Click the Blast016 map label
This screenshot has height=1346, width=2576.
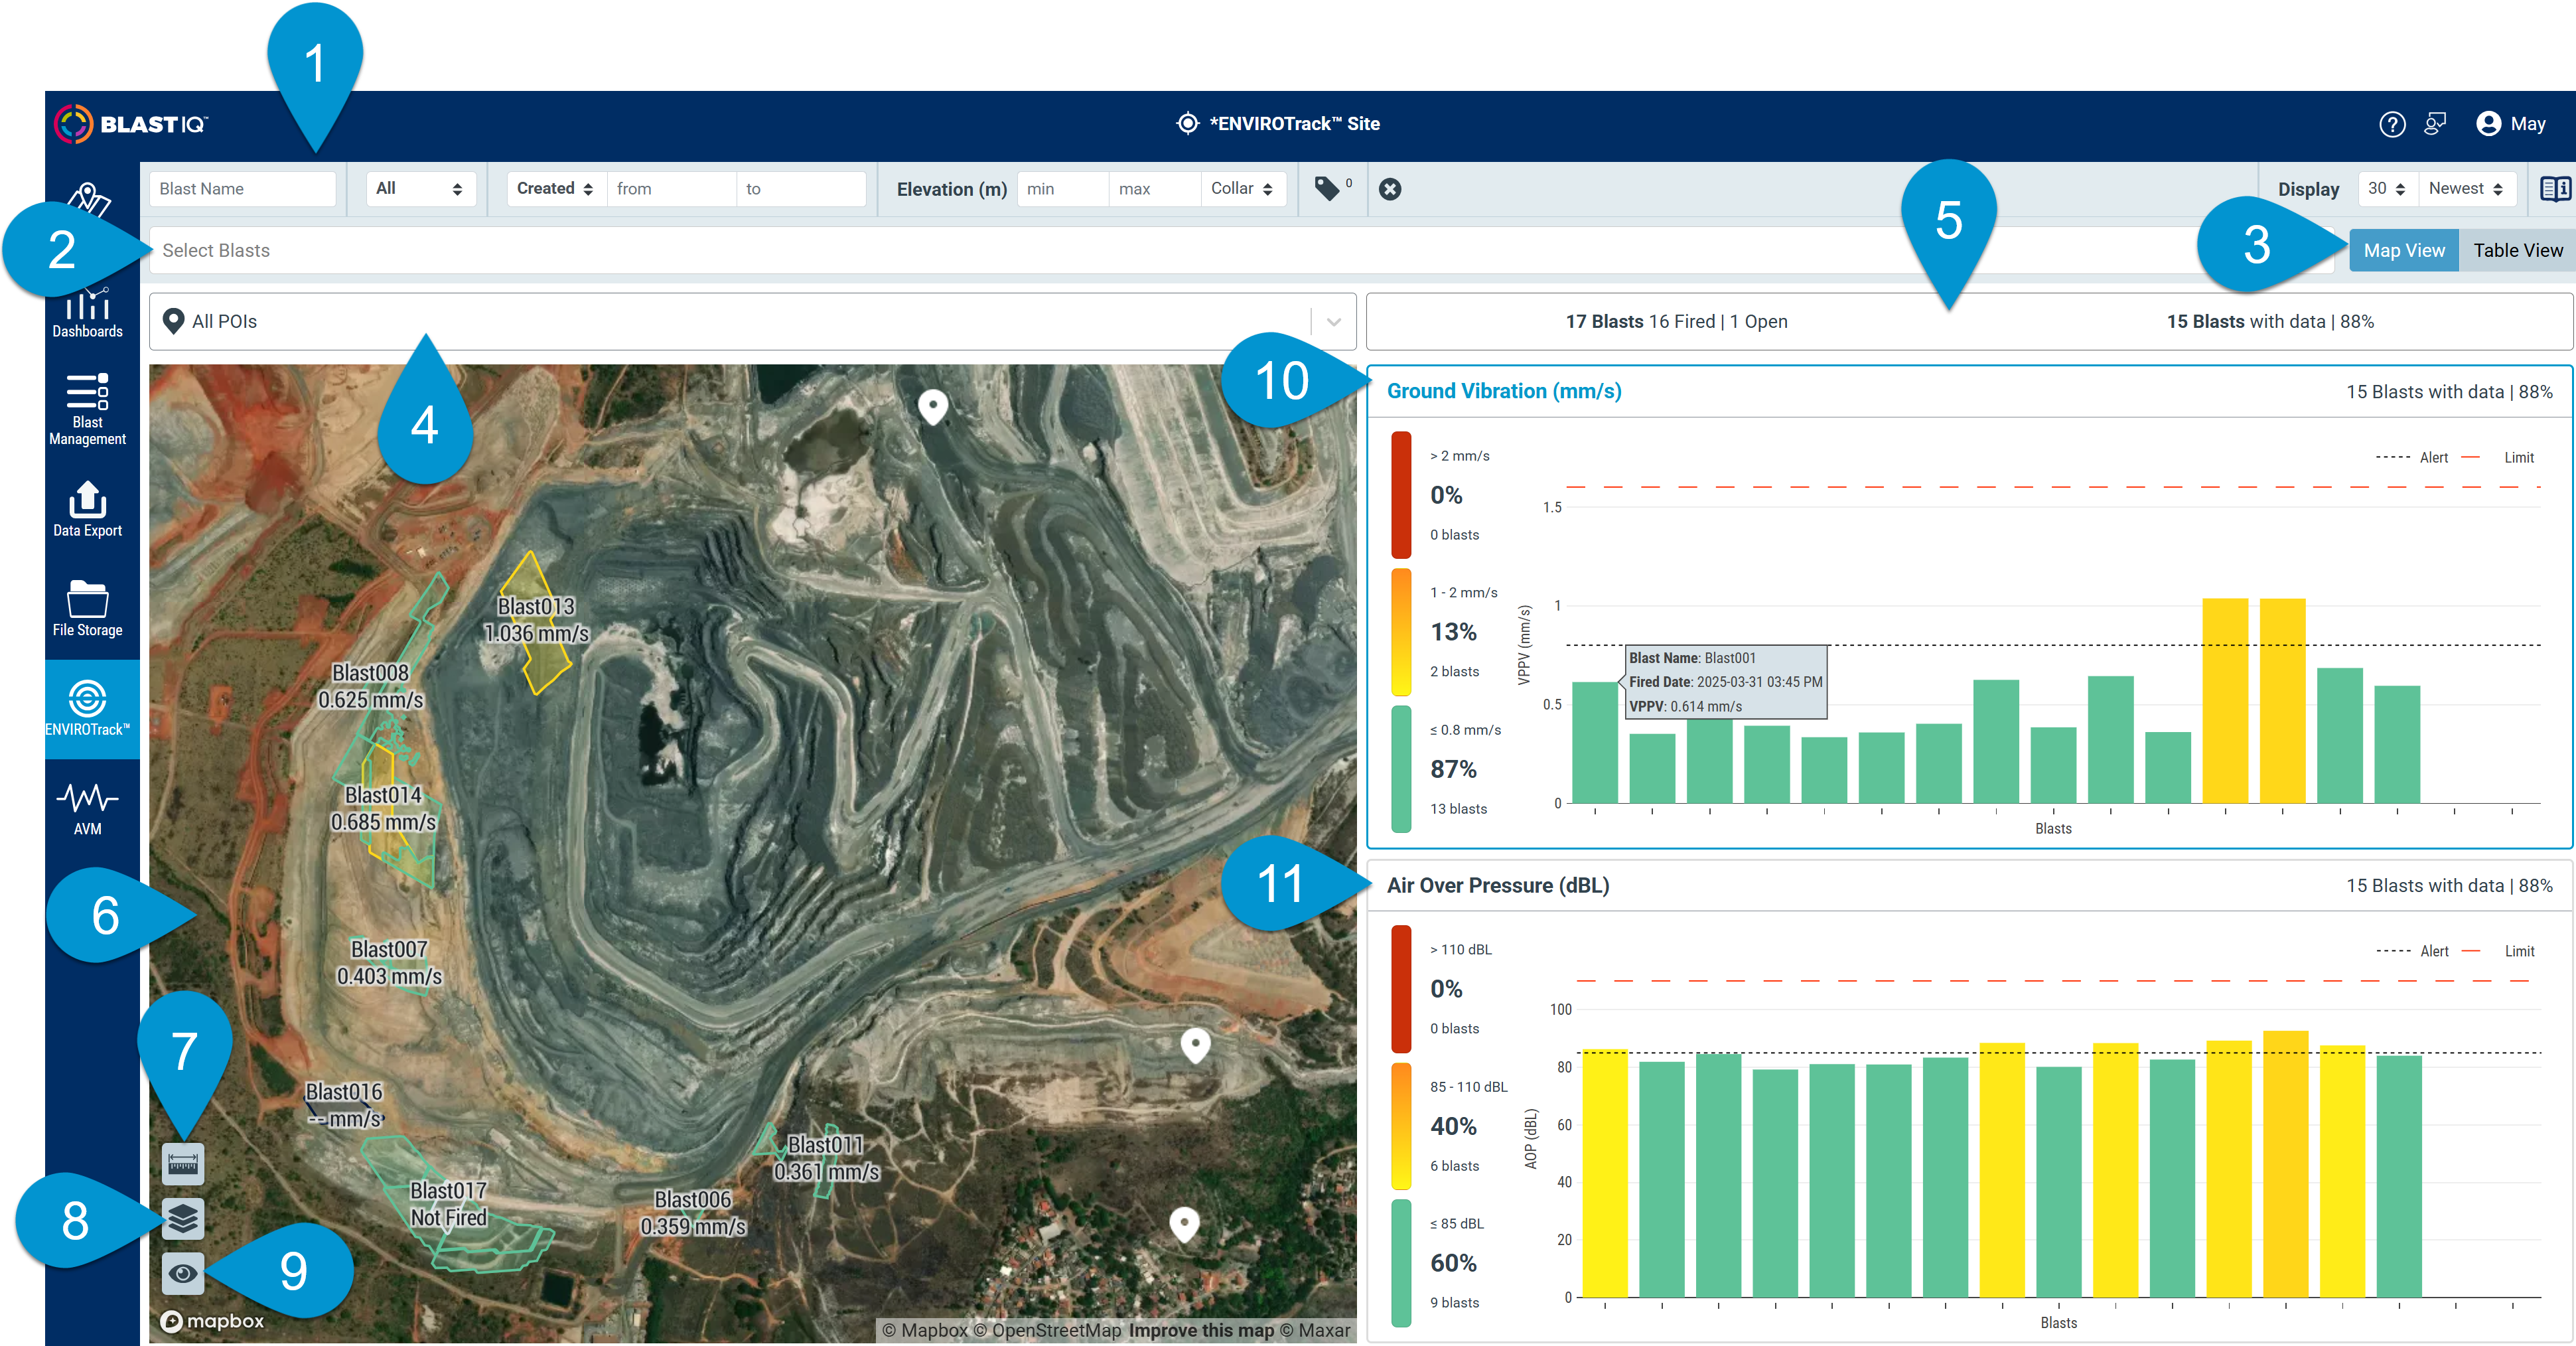tap(344, 1105)
